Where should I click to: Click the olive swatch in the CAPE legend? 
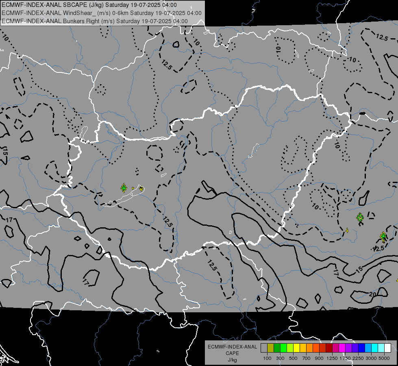pos(271,348)
